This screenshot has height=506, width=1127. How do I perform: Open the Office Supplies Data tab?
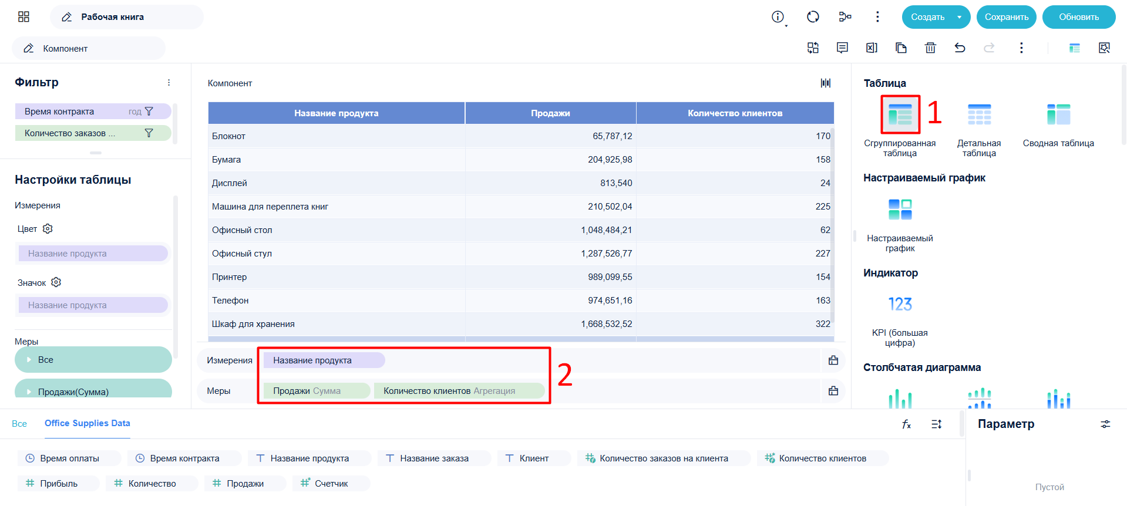pos(88,423)
